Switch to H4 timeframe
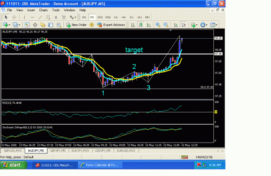The image size is (271, 176). pos(124,17)
